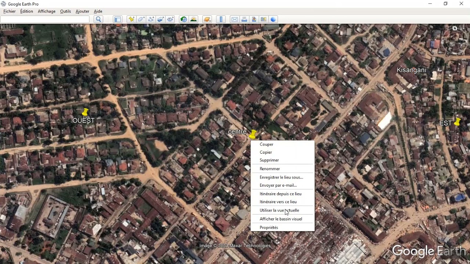Click the search magnifier button
This screenshot has width=470, height=264.
(98, 19)
